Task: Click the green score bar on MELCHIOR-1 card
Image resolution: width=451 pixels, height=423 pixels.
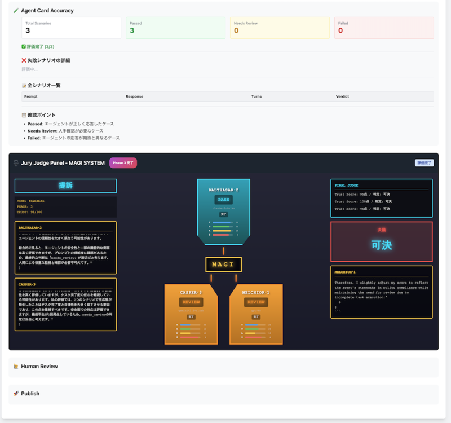Action: (x=255, y=329)
